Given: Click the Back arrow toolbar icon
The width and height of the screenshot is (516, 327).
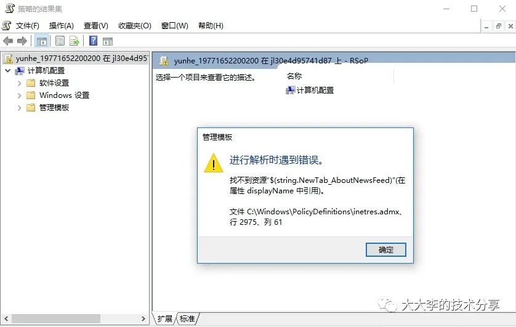Looking at the screenshot, I should point(8,41).
